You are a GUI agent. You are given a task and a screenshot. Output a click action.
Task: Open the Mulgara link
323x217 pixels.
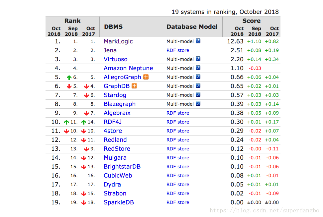115,158
